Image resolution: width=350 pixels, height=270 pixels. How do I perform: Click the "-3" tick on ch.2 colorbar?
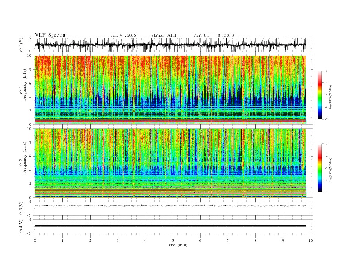pyautogui.click(x=326, y=144)
